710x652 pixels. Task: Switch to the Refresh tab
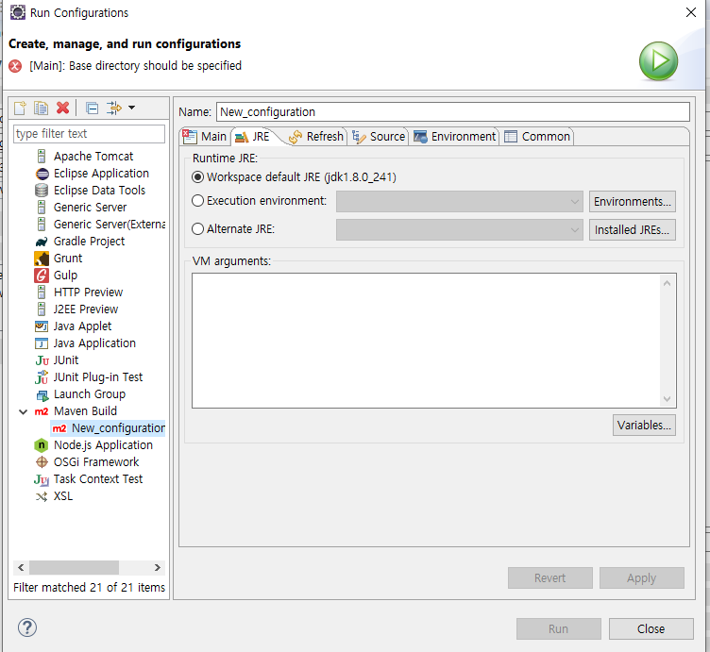pyautogui.click(x=316, y=137)
